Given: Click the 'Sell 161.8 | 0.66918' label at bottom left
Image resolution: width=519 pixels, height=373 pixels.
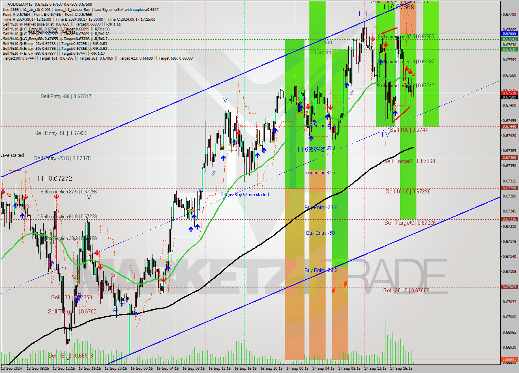Looking at the screenshot, I should [71, 356].
